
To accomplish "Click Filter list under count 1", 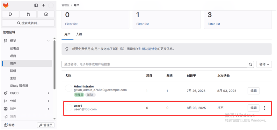I will [x=142, y=24].
